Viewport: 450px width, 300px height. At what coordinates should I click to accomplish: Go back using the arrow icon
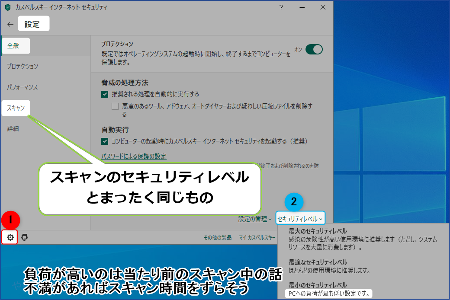click(x=10, y=24)
